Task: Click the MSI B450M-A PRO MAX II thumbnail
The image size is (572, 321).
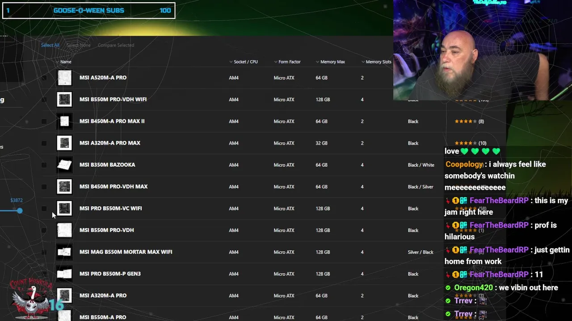Action: click(x=64, y=121)
